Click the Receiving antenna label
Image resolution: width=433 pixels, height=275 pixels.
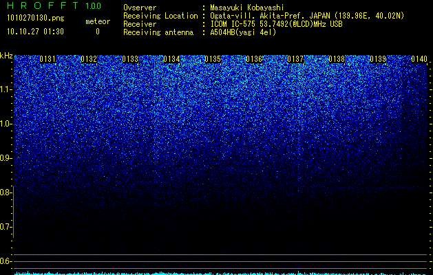[158, 32]
